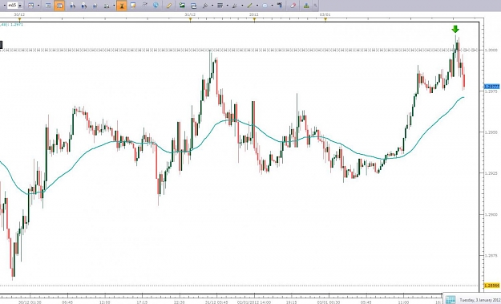Click the small black tag at chart left edge

coord(1,45)
